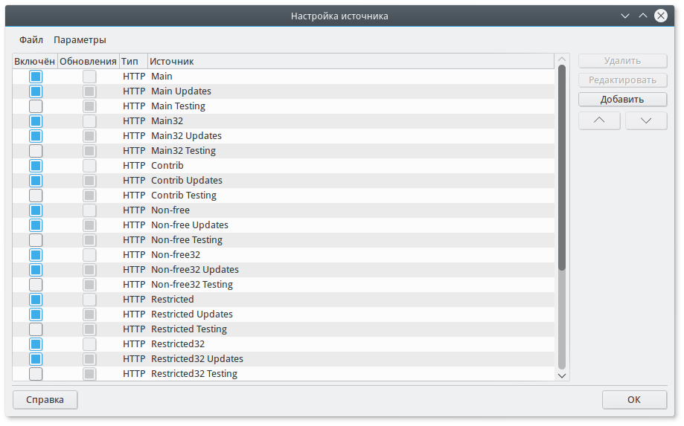The height and width of the screenshot is (426, 684).
Task: Enable the Main Testing source
Action: point(36,106)
